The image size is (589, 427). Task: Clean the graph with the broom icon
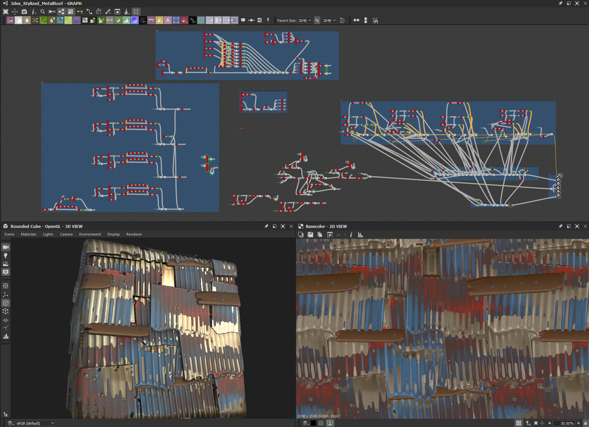tap(126, 12)
